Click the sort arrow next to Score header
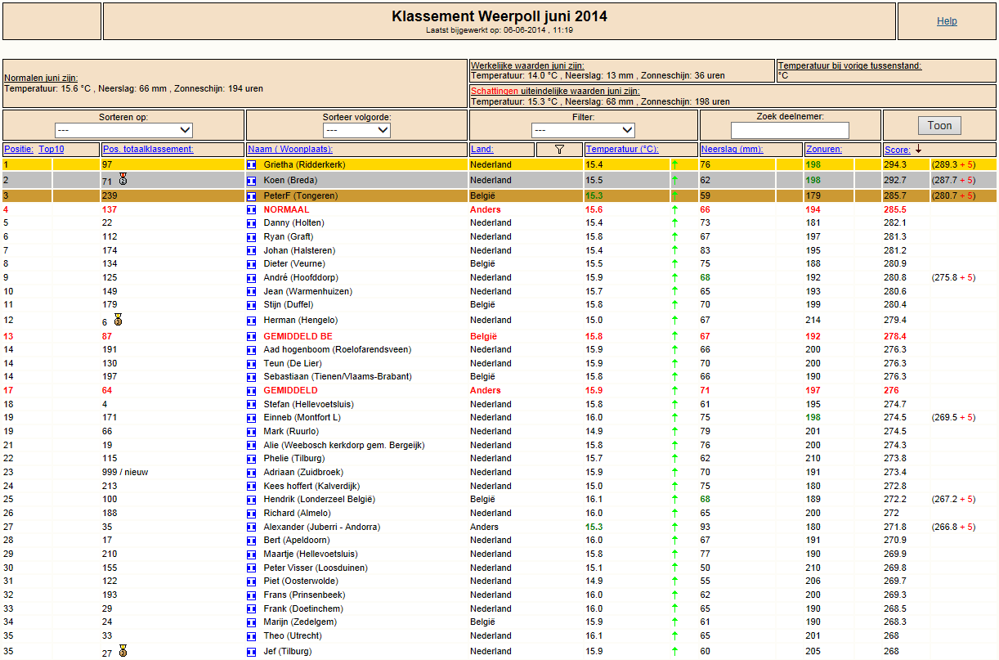The image size is (999, 660). click(x=918, y=149)
